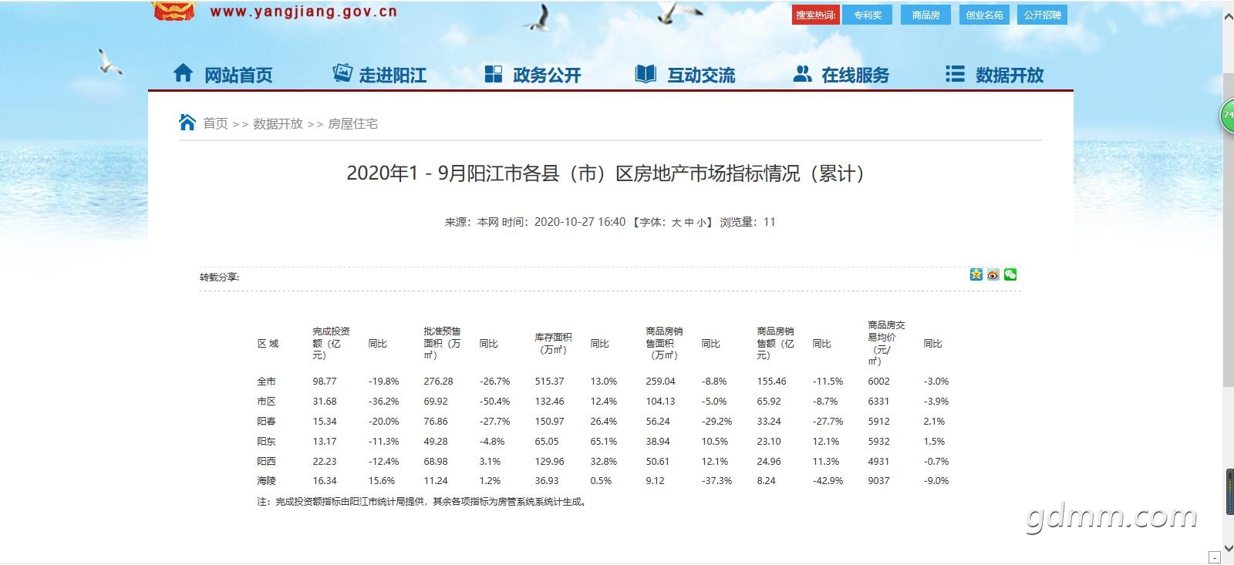Click the 9037 price cell for 海陵
The height and width of the screenshot is (565, 1234).
[878, 480]
